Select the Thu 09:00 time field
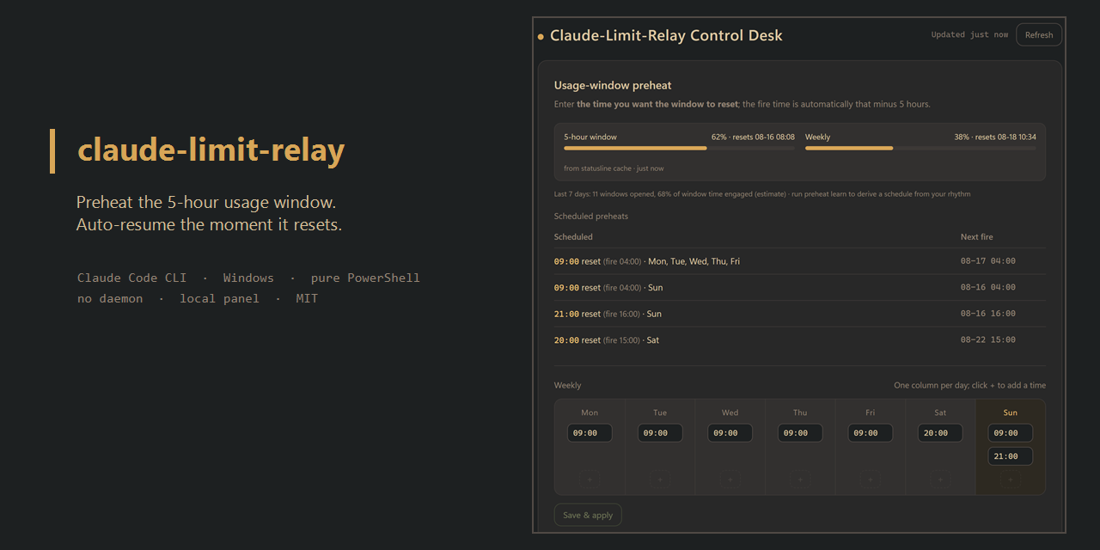Image resolution: width=1100 pixels, height=550 pixels. pyautogui.click(x=800, y=433)
